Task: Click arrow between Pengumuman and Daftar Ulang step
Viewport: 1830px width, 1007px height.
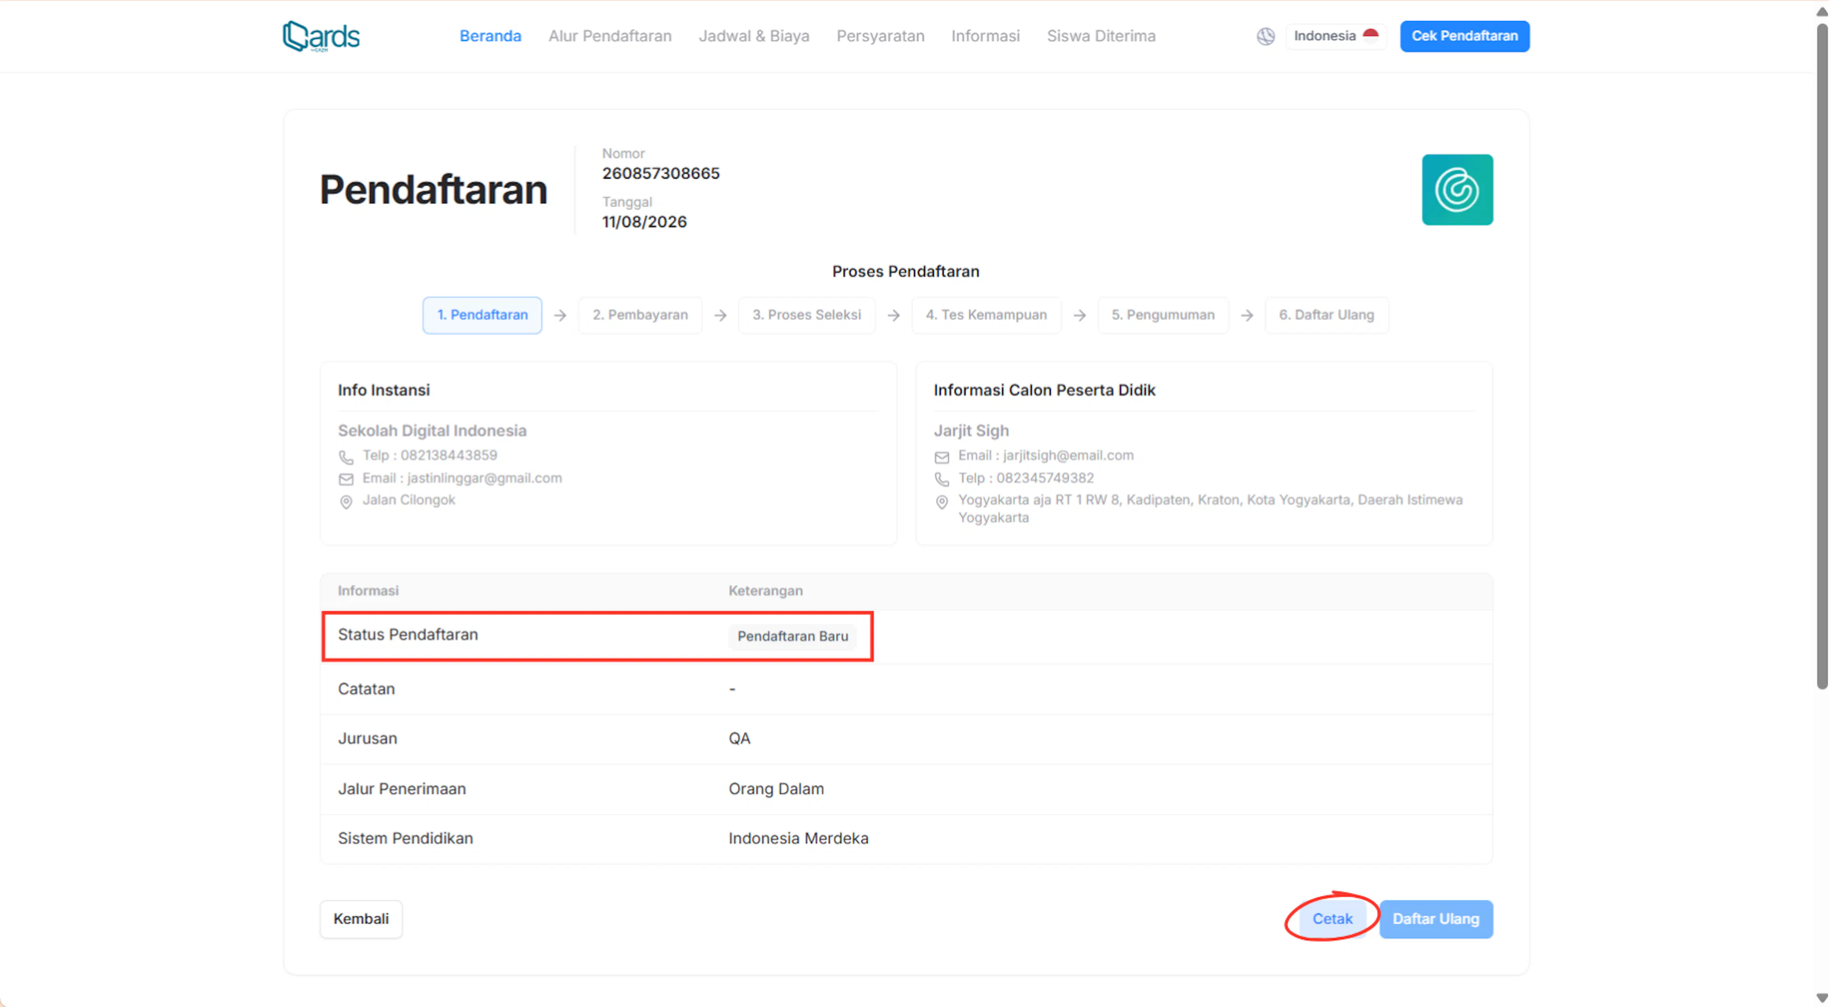Action: (x=1247, y=315)
